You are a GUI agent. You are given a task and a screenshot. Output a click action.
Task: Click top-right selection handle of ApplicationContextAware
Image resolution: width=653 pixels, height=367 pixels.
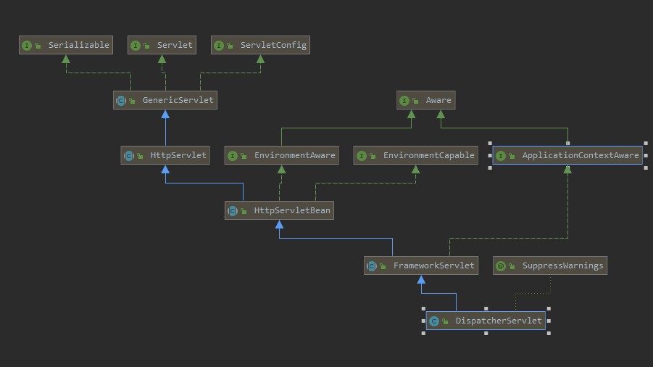[x=645, y=143]
